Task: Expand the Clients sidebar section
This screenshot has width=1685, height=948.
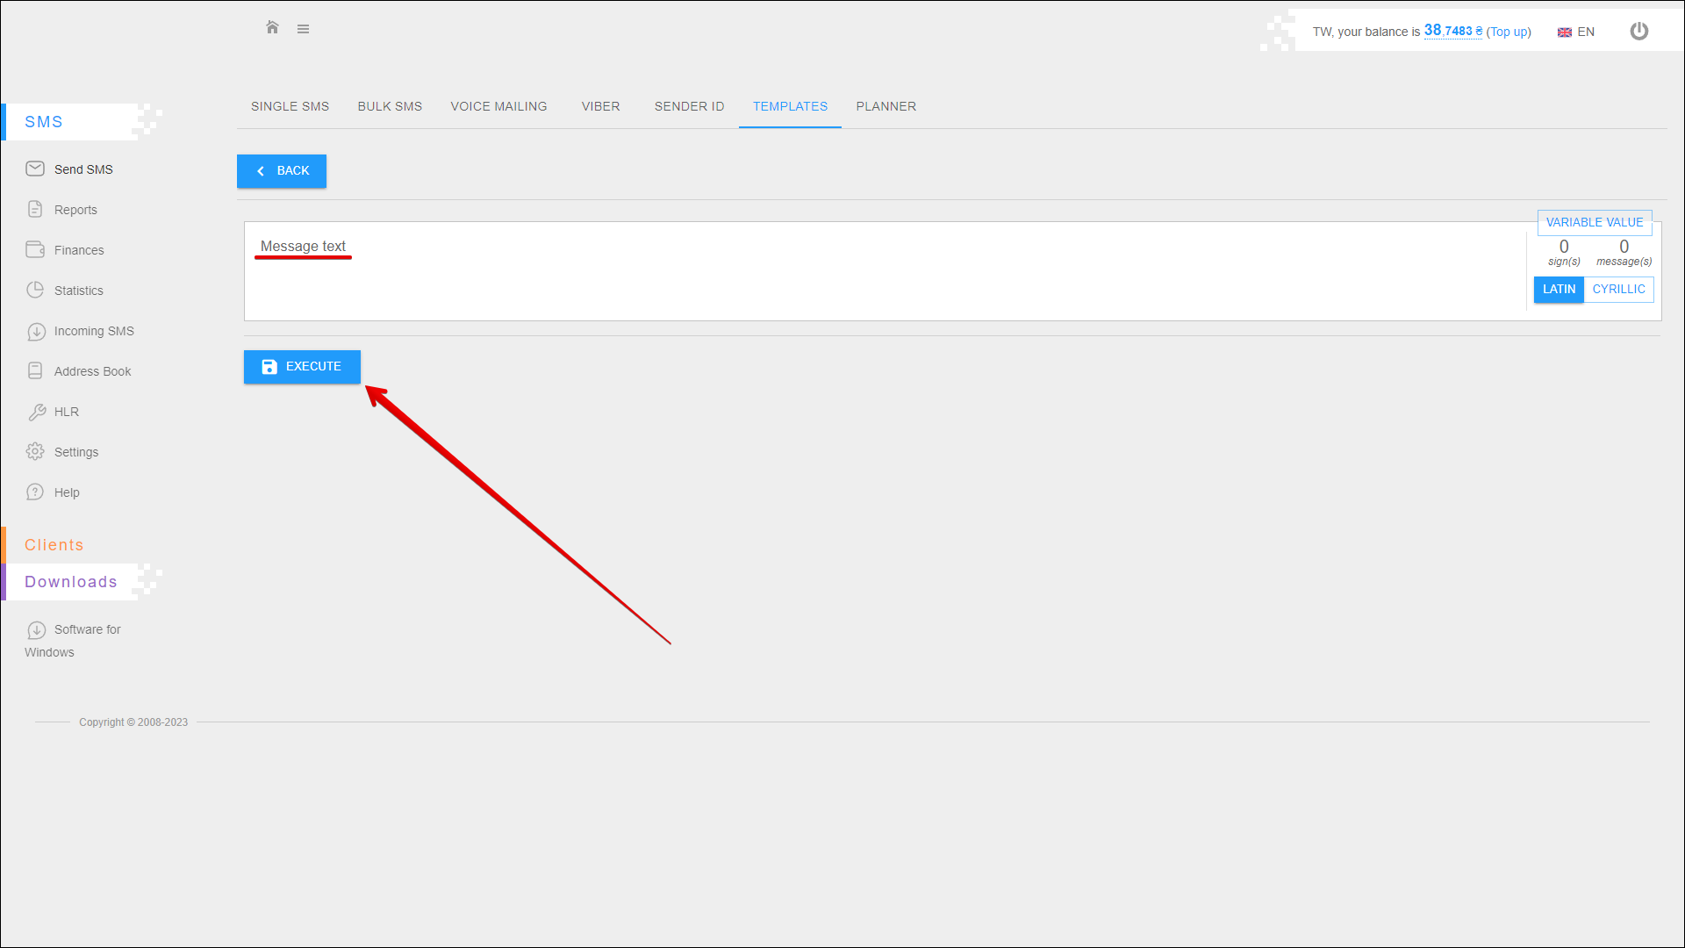Action: [54, 545]
